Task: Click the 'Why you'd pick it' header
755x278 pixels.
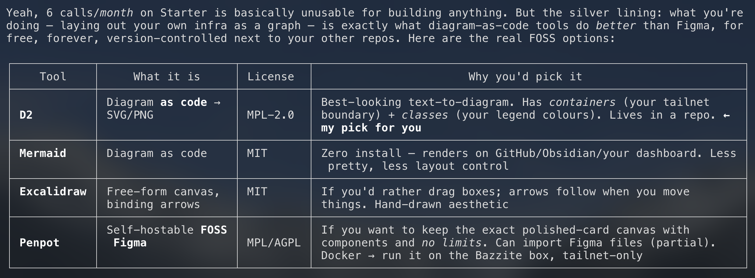Action: (x=525, y=77)
